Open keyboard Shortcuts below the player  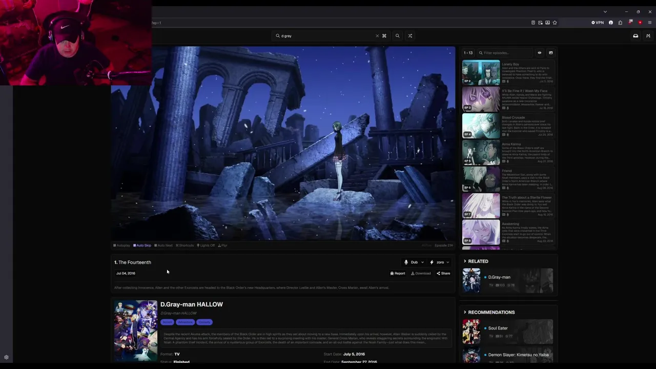point(184,245)
